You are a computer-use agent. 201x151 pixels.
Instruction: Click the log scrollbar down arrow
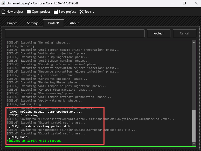[194, 144]
